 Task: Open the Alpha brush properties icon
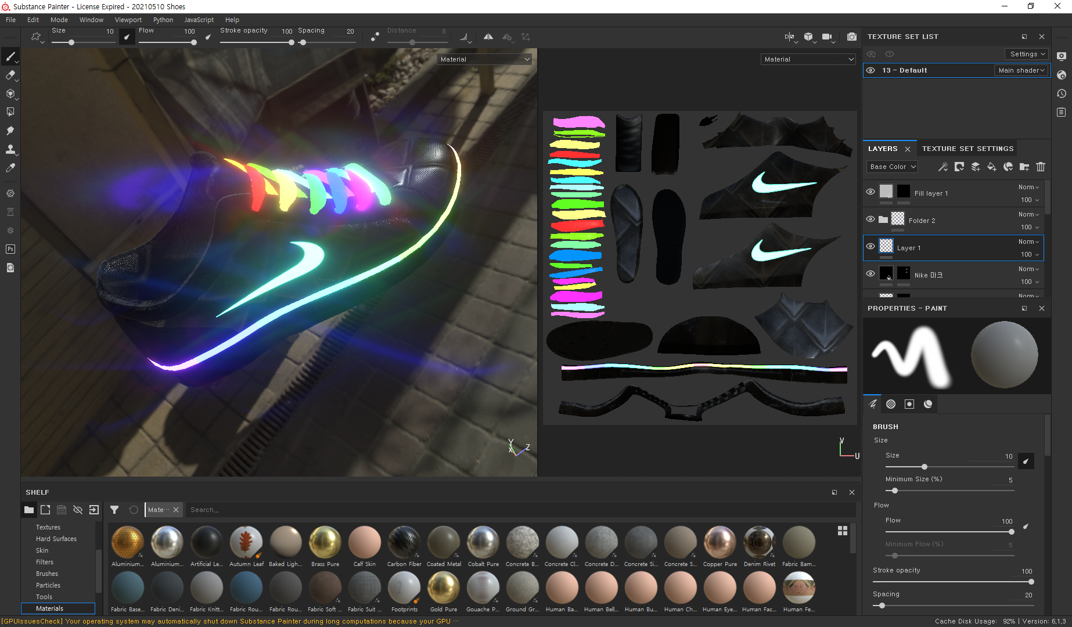pos(891,404)
